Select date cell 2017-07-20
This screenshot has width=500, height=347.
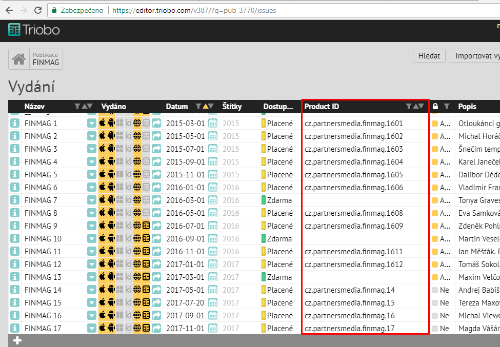(x=185, y=303)
